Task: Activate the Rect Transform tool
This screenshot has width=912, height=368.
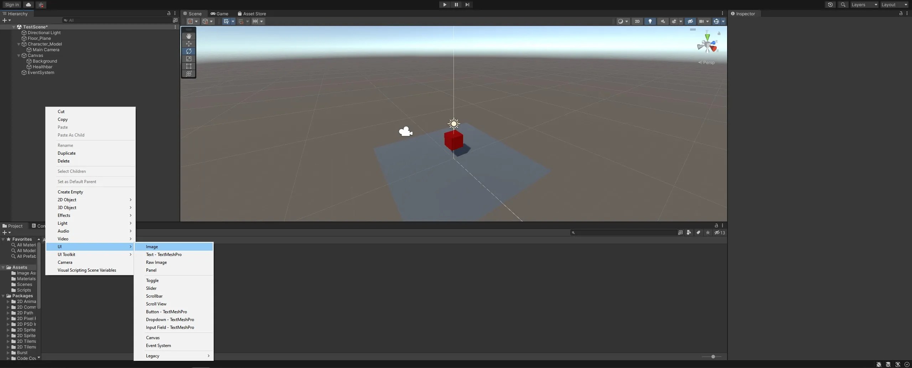Action: [188, 66]
